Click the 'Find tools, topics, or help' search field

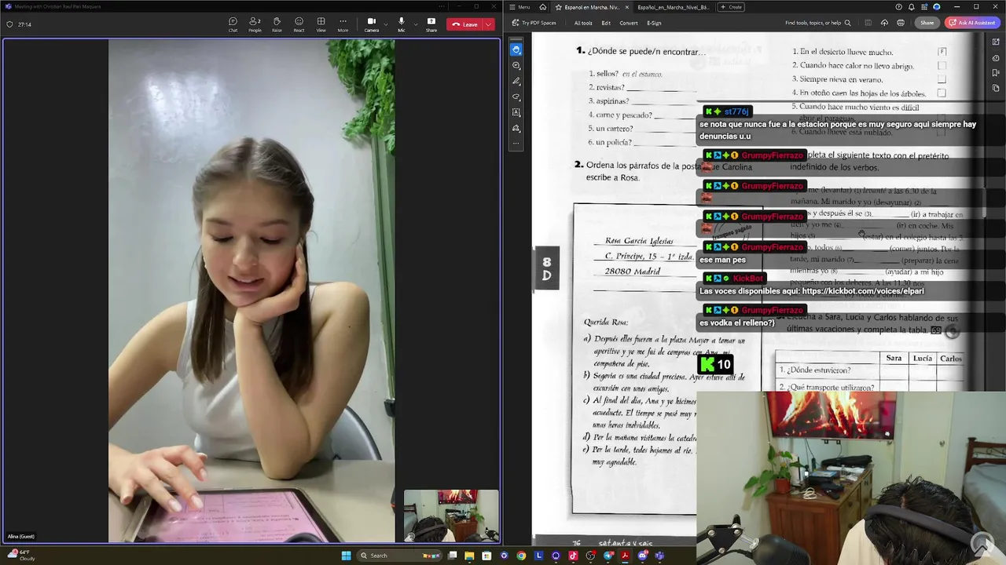click(817, 23)
